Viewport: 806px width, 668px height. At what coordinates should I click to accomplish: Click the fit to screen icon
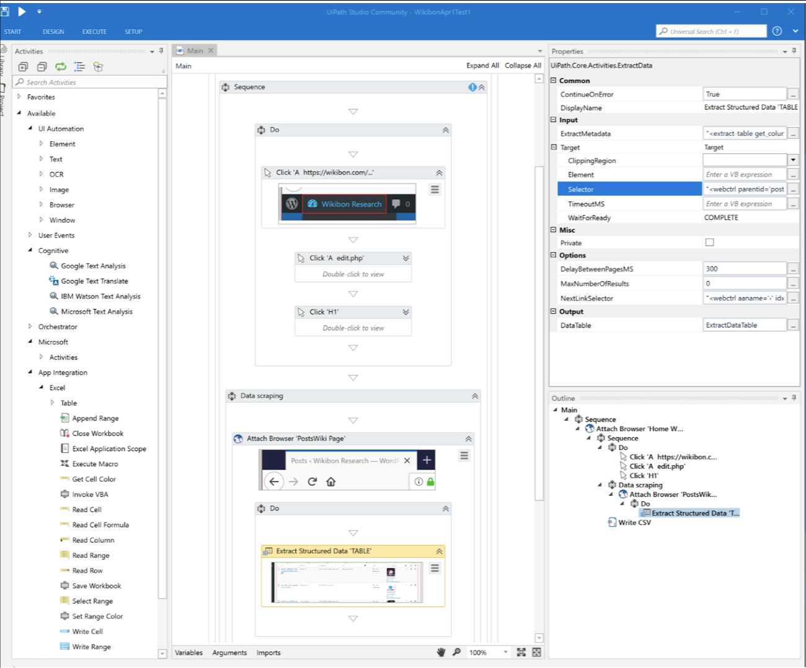521,652
